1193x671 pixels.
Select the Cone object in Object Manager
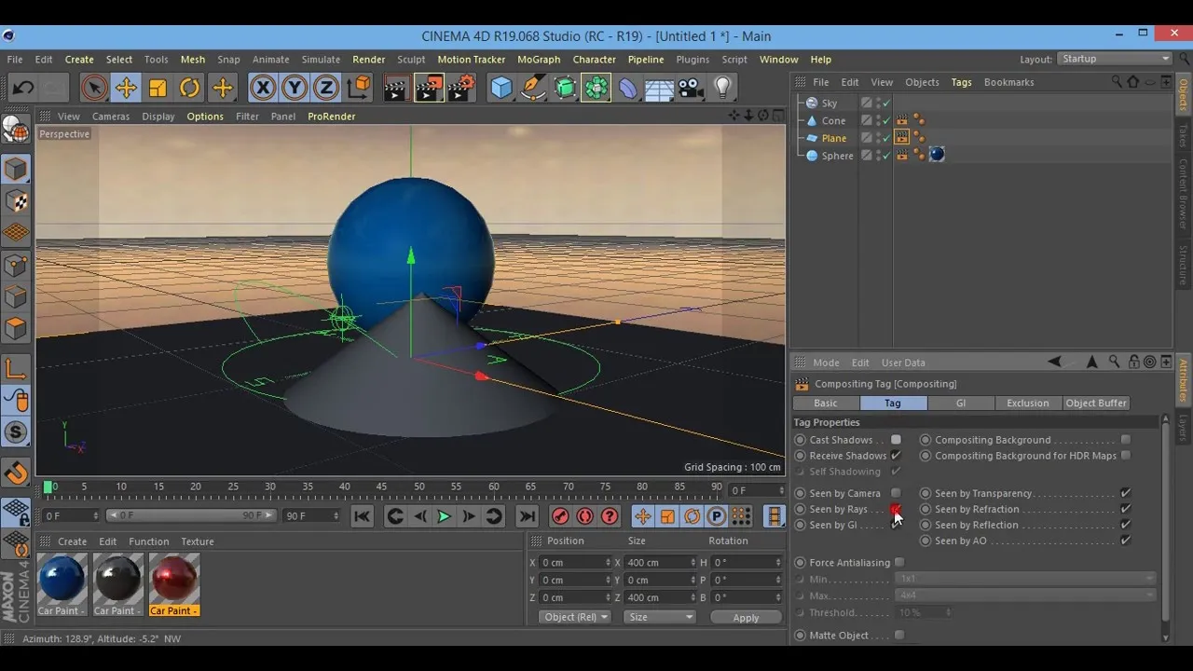tap(833, 120)
